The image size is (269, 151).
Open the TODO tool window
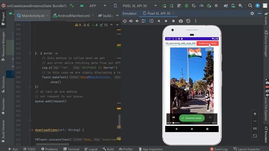29,149
